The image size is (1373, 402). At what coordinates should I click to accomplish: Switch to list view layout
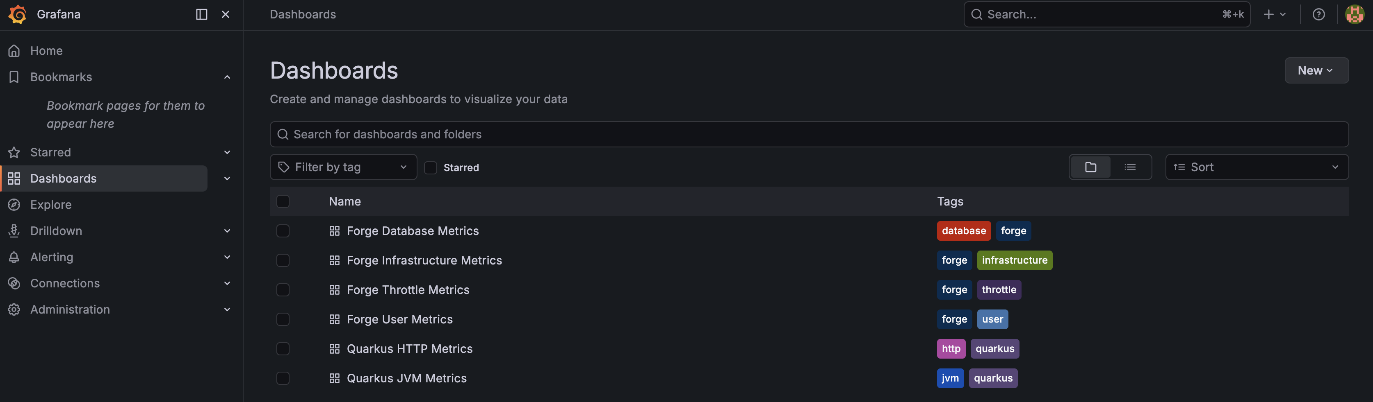click(x=1130, y=167)
